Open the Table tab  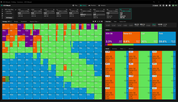(x=115, y=22)
